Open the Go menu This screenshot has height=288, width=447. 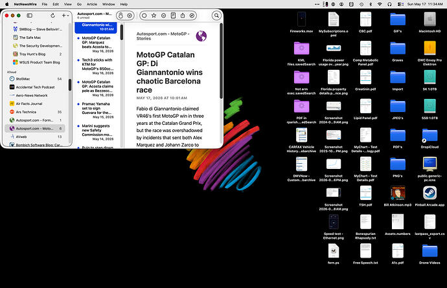click(79, 4)
